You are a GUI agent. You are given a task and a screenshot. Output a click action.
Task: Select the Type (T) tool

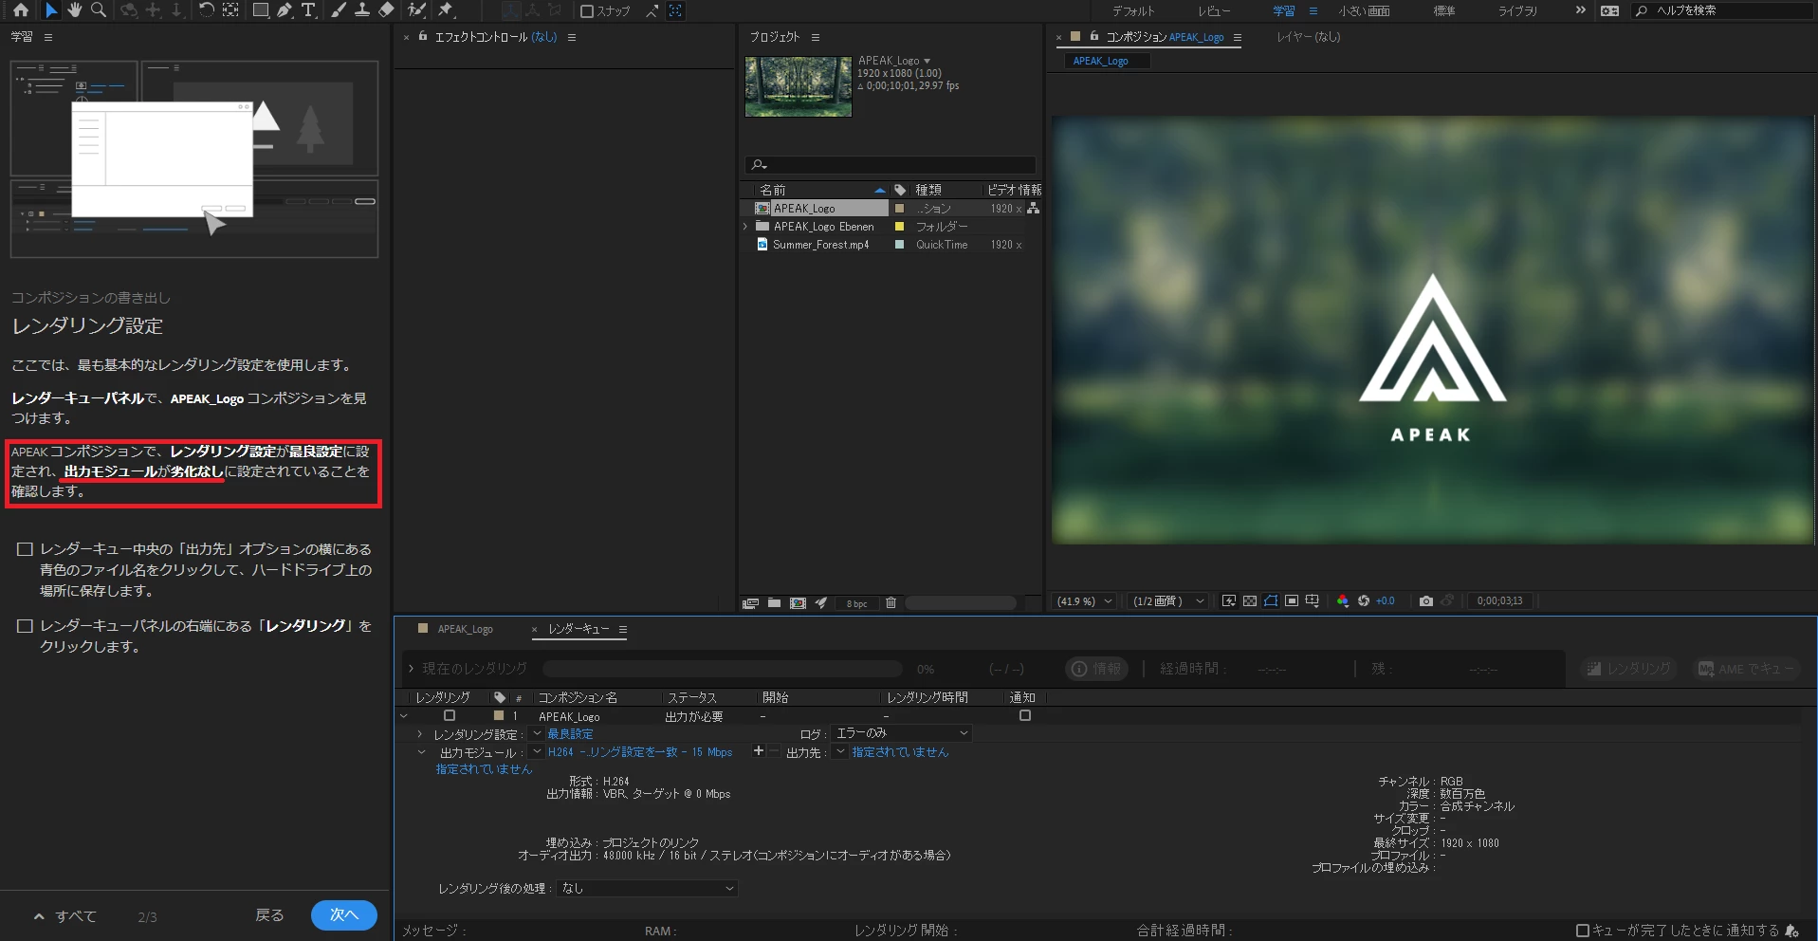(x=308, y=9)
